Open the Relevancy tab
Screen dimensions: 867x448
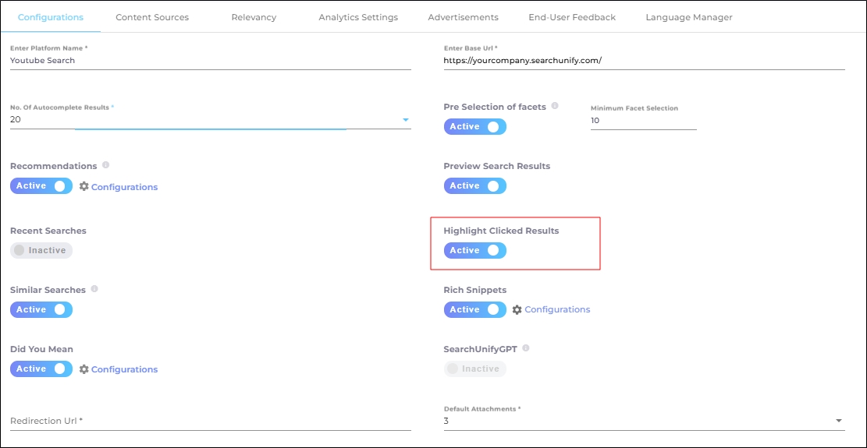pos(254,17)
